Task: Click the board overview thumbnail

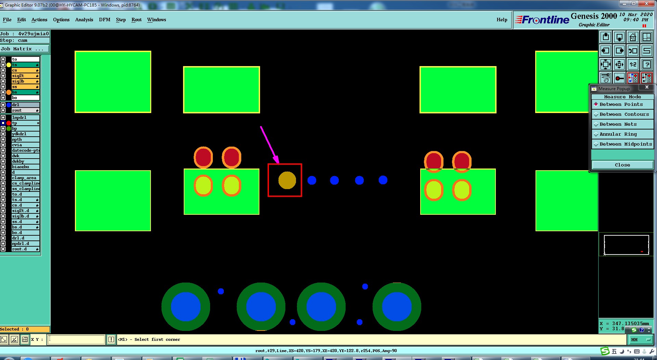Action: (x=626, y=245)
